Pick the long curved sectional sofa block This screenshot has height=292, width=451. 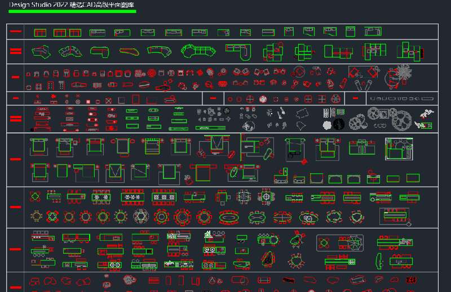tap(198, 51)
